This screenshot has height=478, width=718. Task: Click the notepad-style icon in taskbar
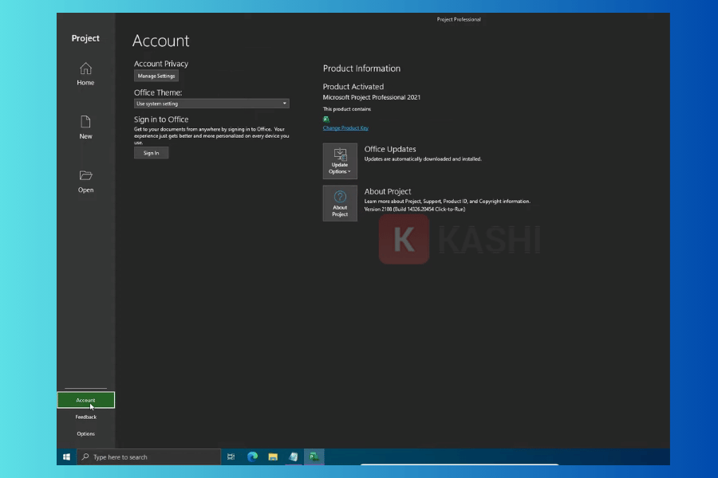[294, 456]
